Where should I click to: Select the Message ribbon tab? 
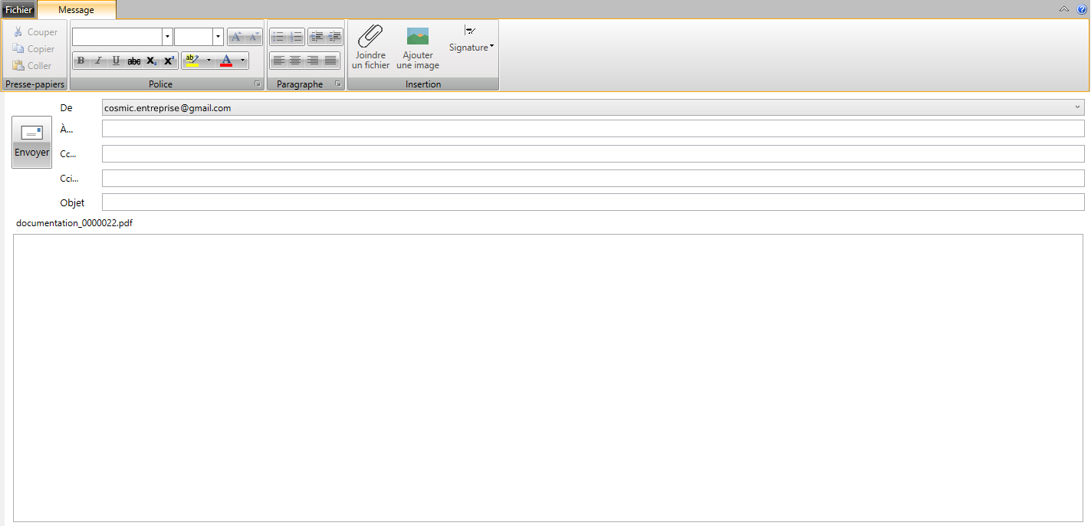point(76,10)
